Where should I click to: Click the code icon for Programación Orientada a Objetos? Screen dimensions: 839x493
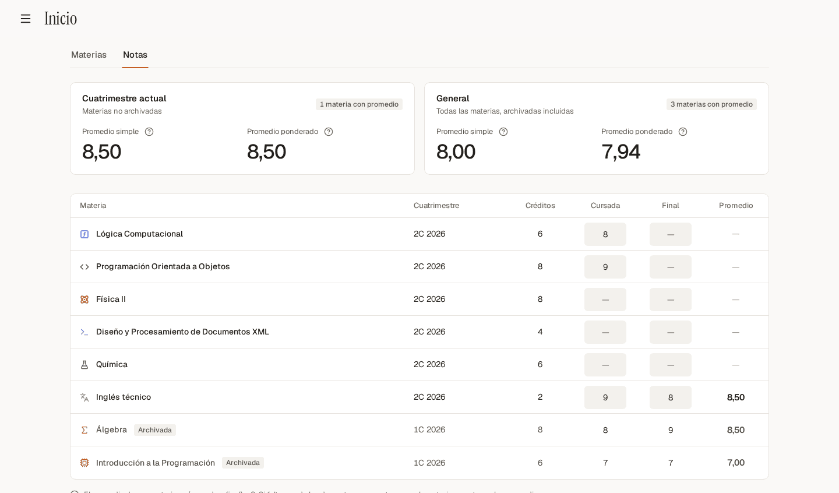84,267
